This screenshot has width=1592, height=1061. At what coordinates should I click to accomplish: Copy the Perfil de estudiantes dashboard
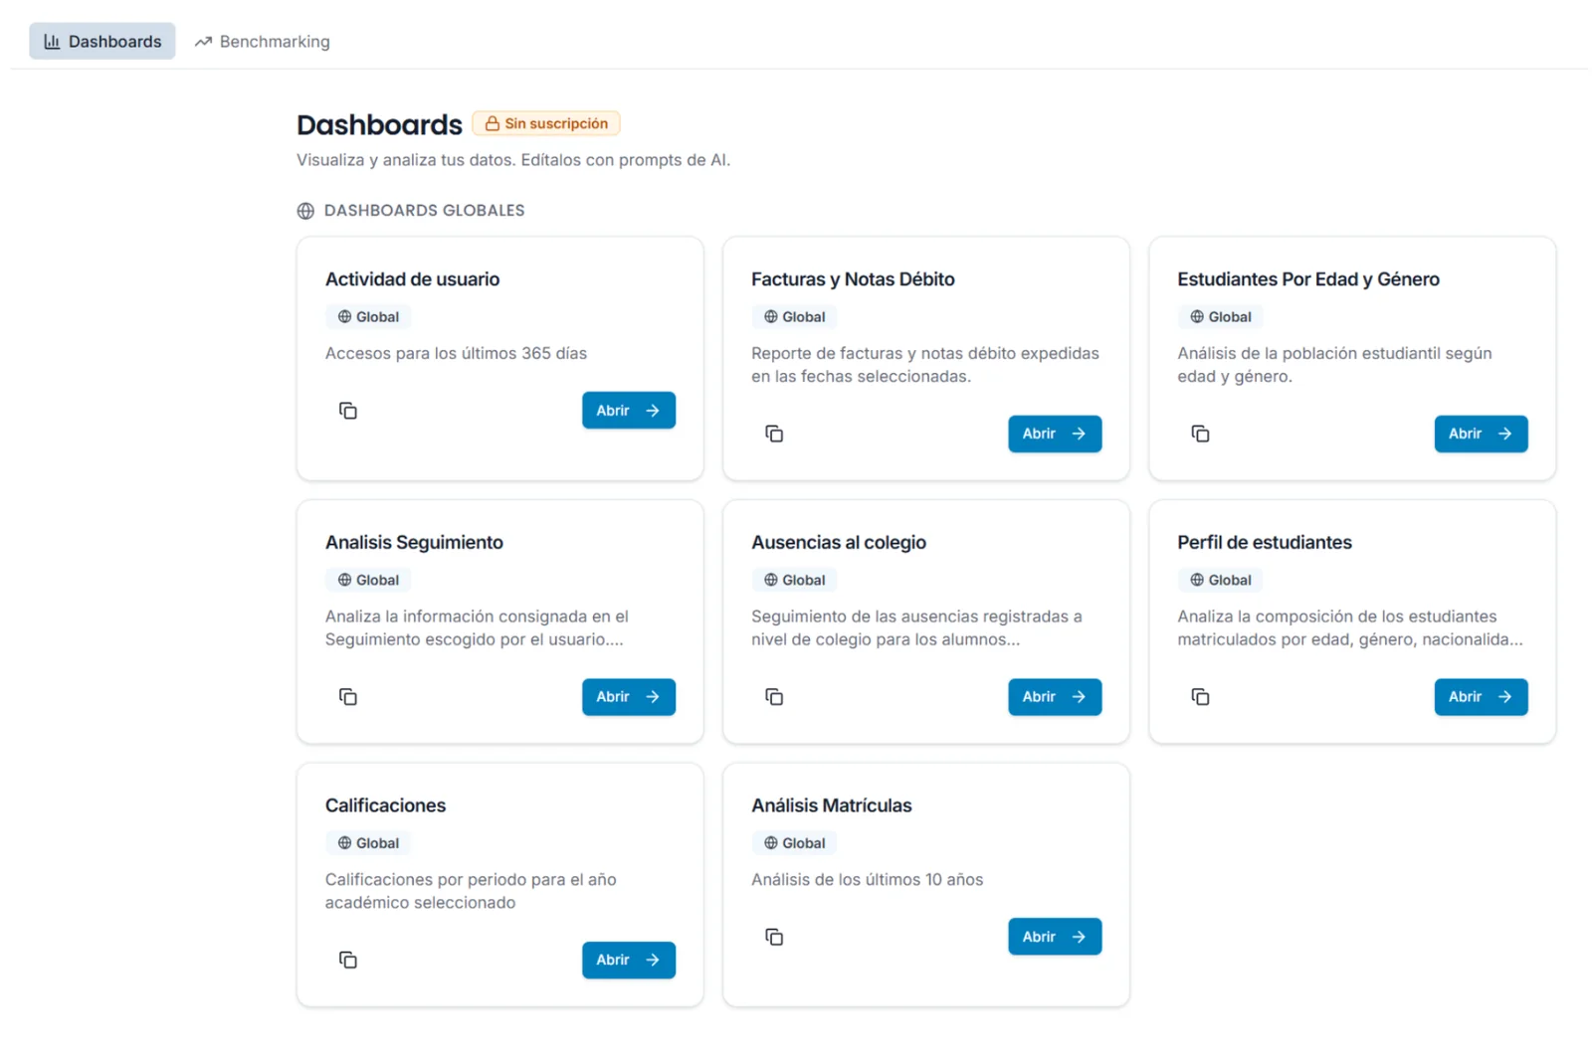click(x=1200, y=697)
